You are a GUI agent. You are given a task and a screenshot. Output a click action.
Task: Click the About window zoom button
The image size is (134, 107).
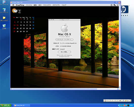point(53,20)
